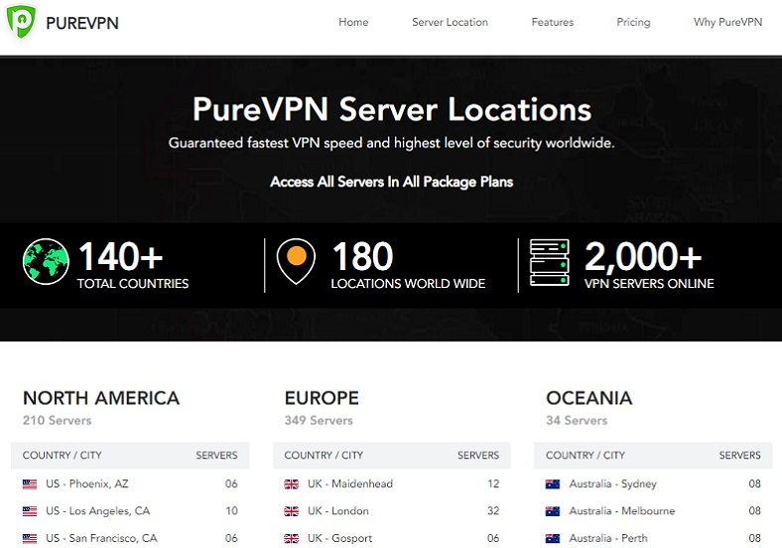Select UK - London entry

[392, 511]
